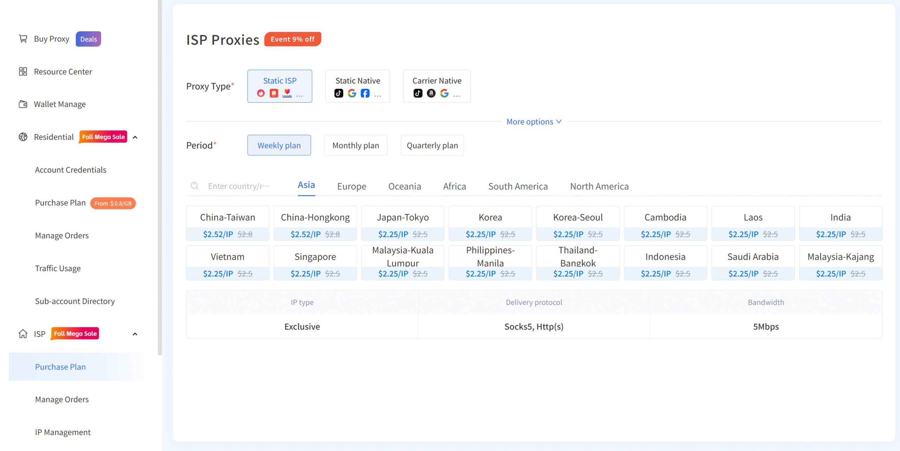The width and height of the screenshot is (900, 451).
Task: Click the TikTok icon under Static Native
Action: [339, 93]
